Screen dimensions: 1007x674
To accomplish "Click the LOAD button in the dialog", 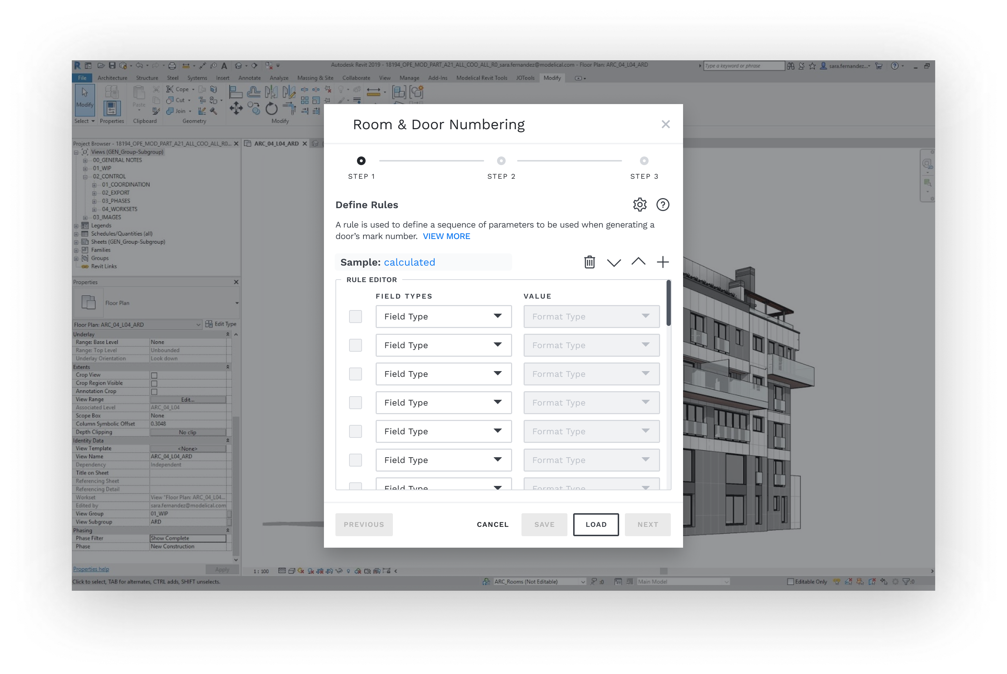I will [x=596, y=524].
